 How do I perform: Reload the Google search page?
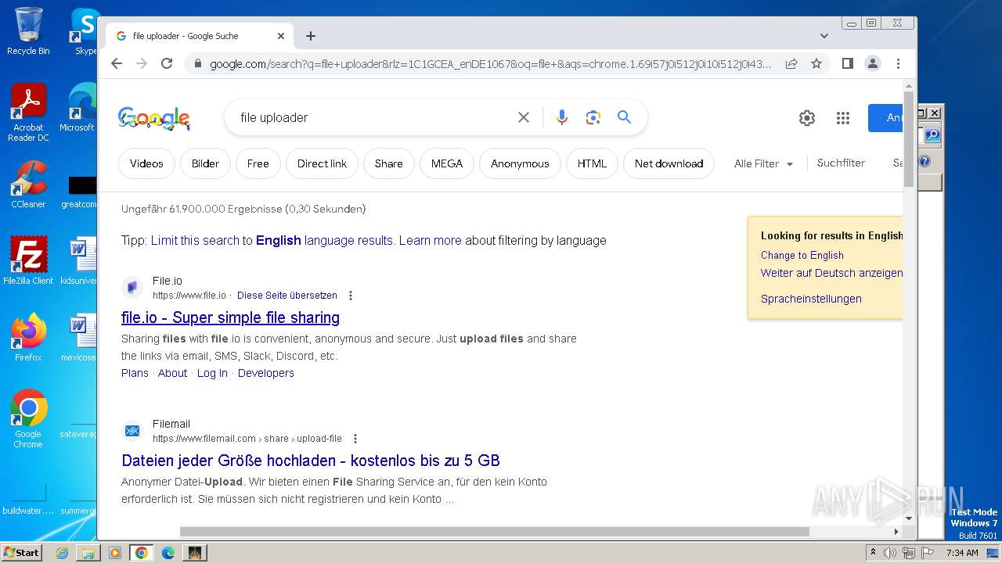pyautogui.click(x=167, y=63)
